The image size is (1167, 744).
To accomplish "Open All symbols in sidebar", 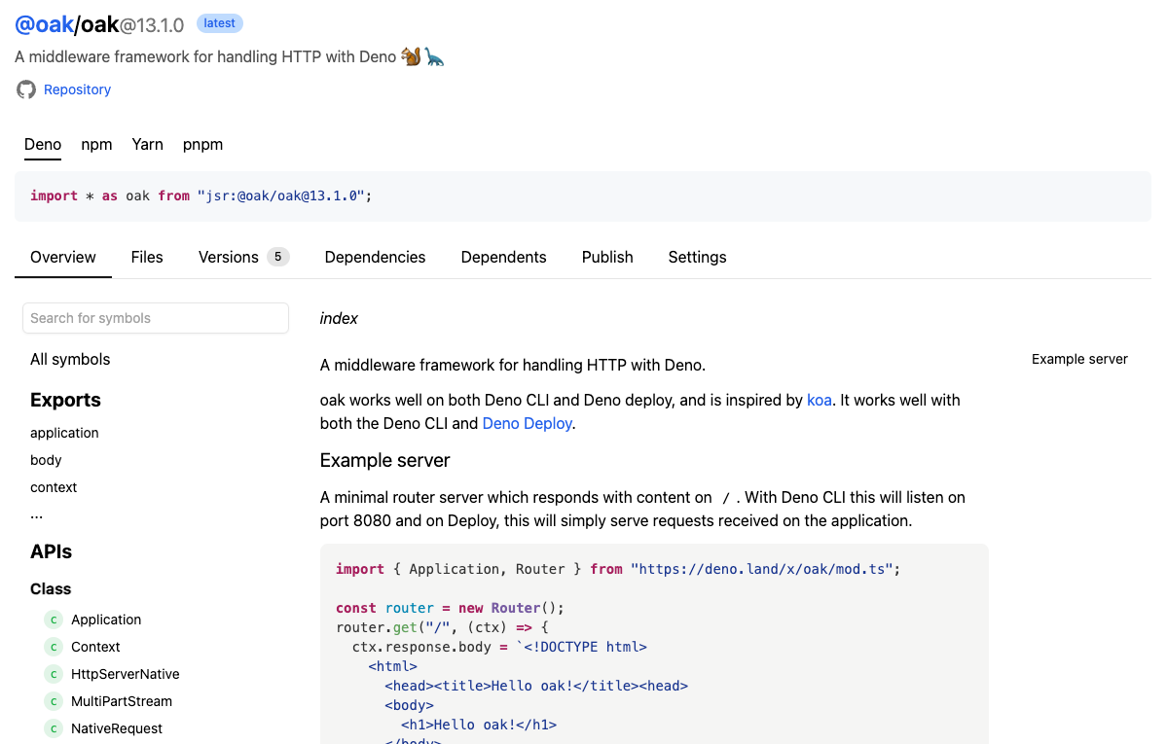I will (70, 359).
